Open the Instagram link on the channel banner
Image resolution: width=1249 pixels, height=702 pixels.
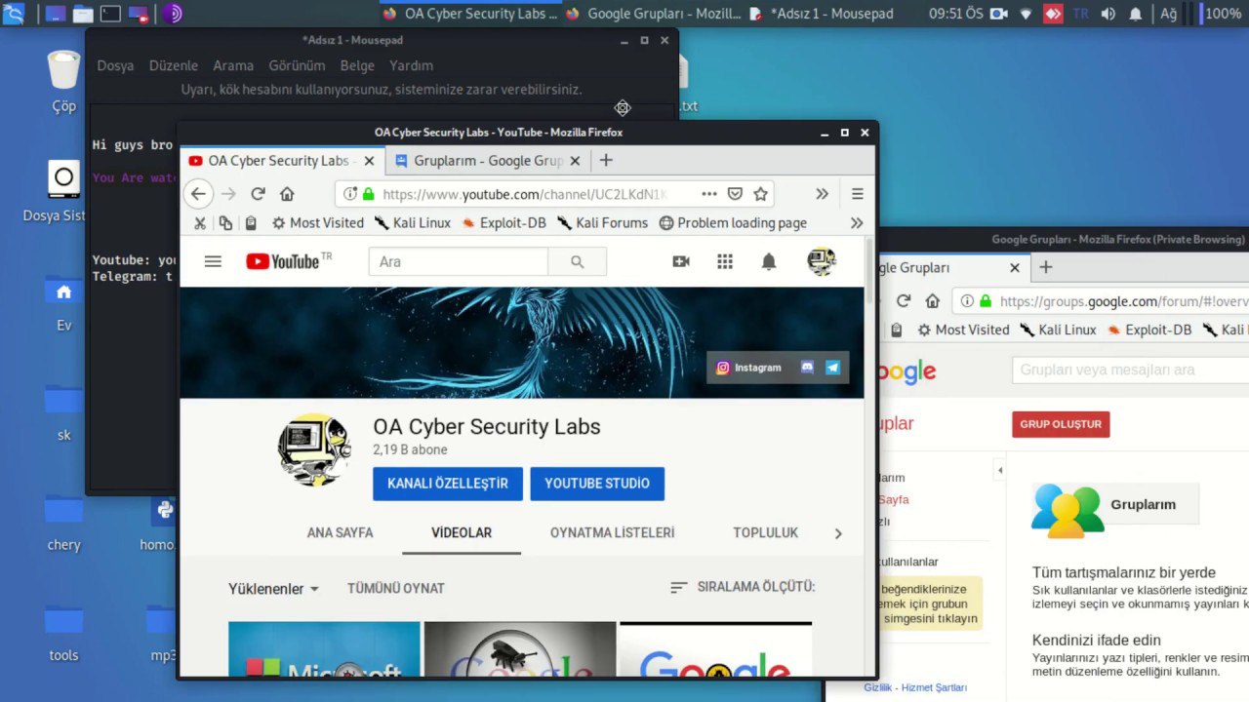coord(749,368)
